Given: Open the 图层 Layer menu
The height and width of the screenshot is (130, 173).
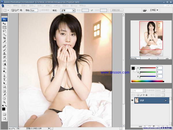Looking at the screenshot, I should 32,5.
